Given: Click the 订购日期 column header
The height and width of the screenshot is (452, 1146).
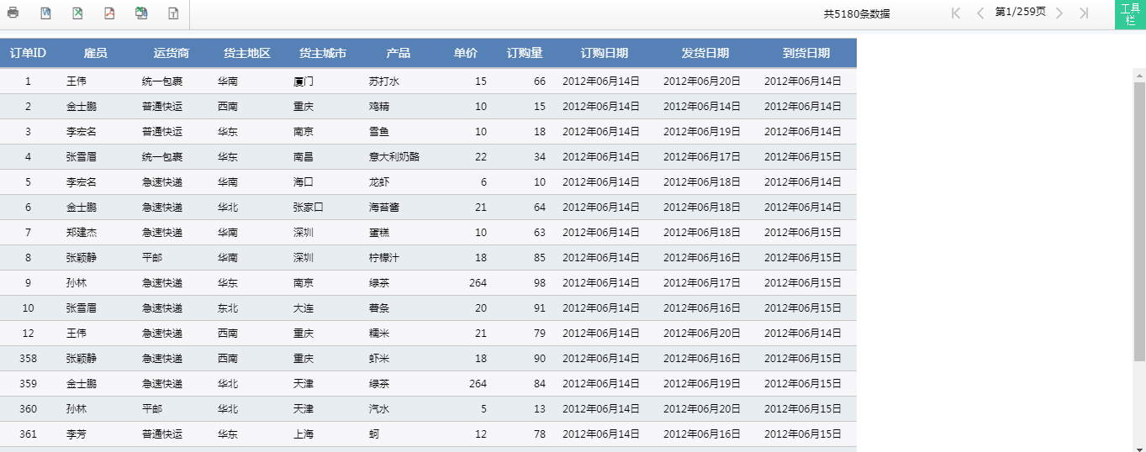Looking at the screenshot, I should click(605, 53).
